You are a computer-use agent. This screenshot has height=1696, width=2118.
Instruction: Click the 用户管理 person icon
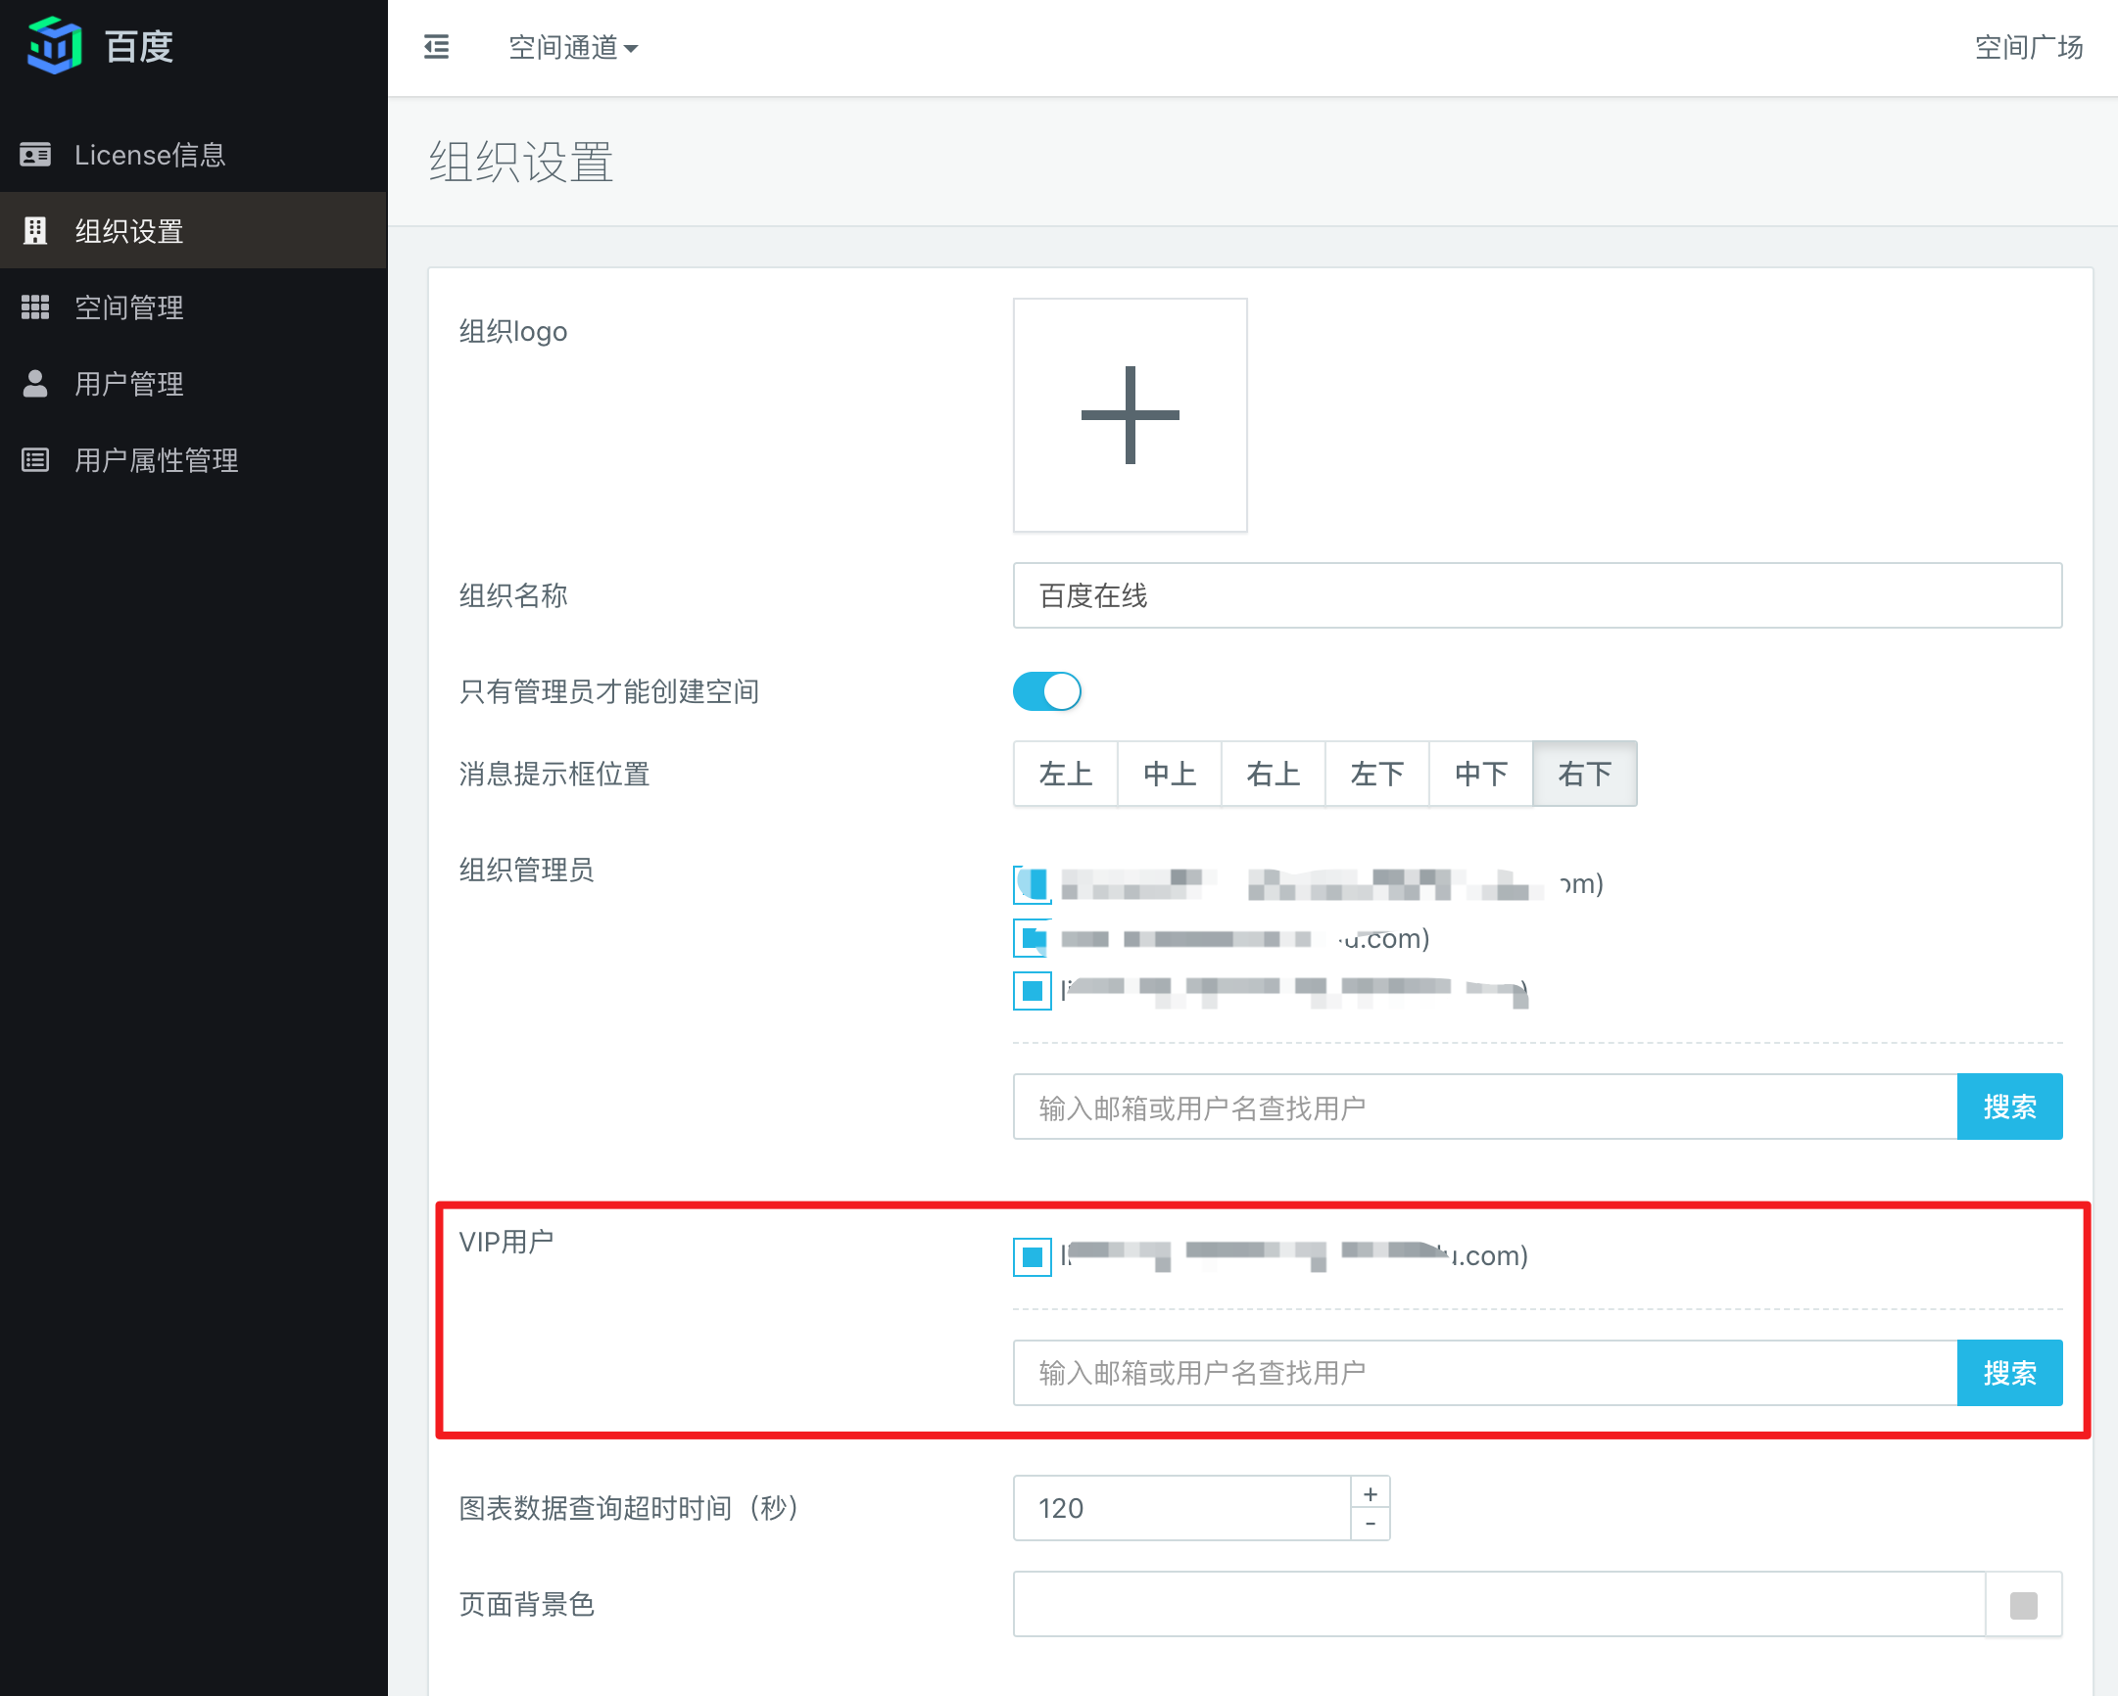tap(35, 384)
